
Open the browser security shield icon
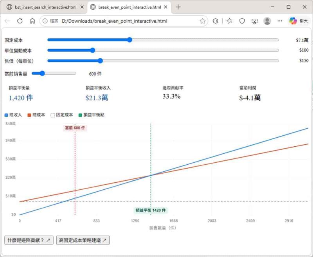(242, 21)
